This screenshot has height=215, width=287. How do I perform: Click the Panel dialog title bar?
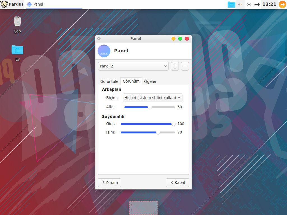(x=136, y=39)
